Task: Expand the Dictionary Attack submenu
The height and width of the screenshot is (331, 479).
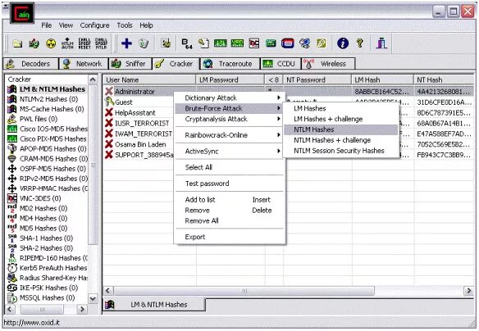Action: tap(230, 98)
